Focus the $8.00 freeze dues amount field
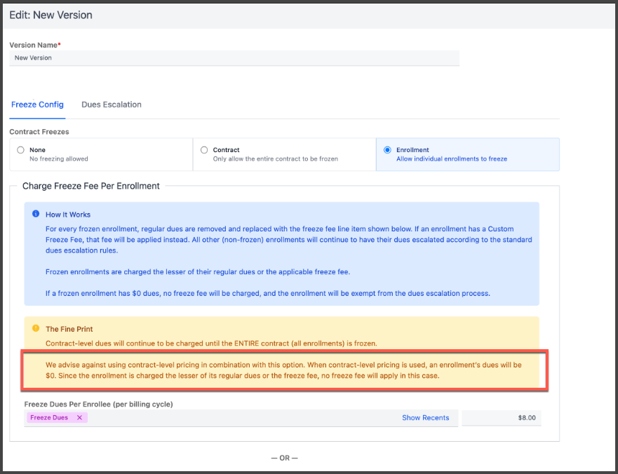 pos(501,418)
